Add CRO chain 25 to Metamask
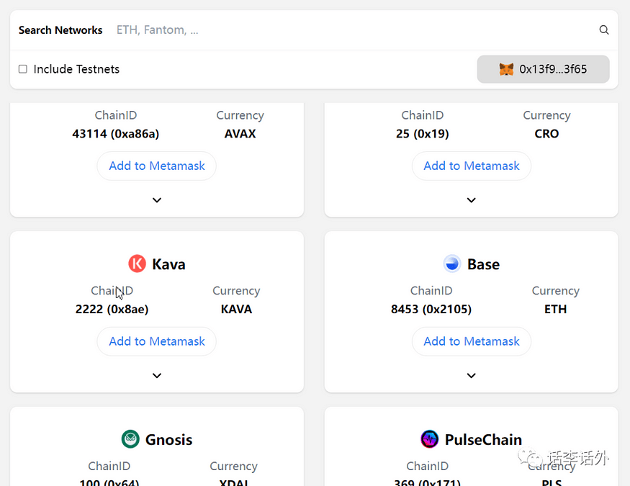The image size is (630, 486). click(x=472, y=166)
